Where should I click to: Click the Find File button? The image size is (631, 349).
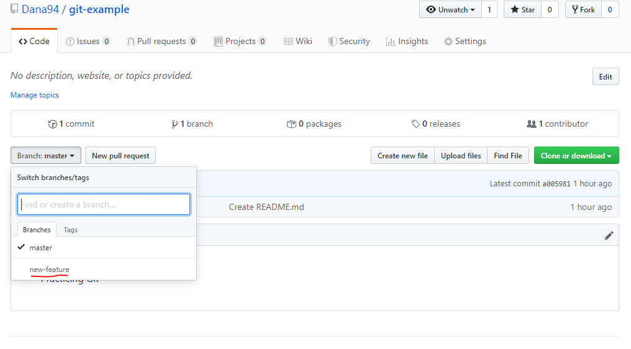click(508, 155)
